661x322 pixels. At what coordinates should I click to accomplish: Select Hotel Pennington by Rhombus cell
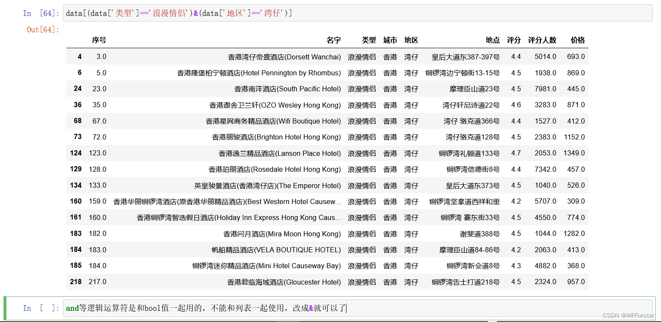(x=259, y=73)
